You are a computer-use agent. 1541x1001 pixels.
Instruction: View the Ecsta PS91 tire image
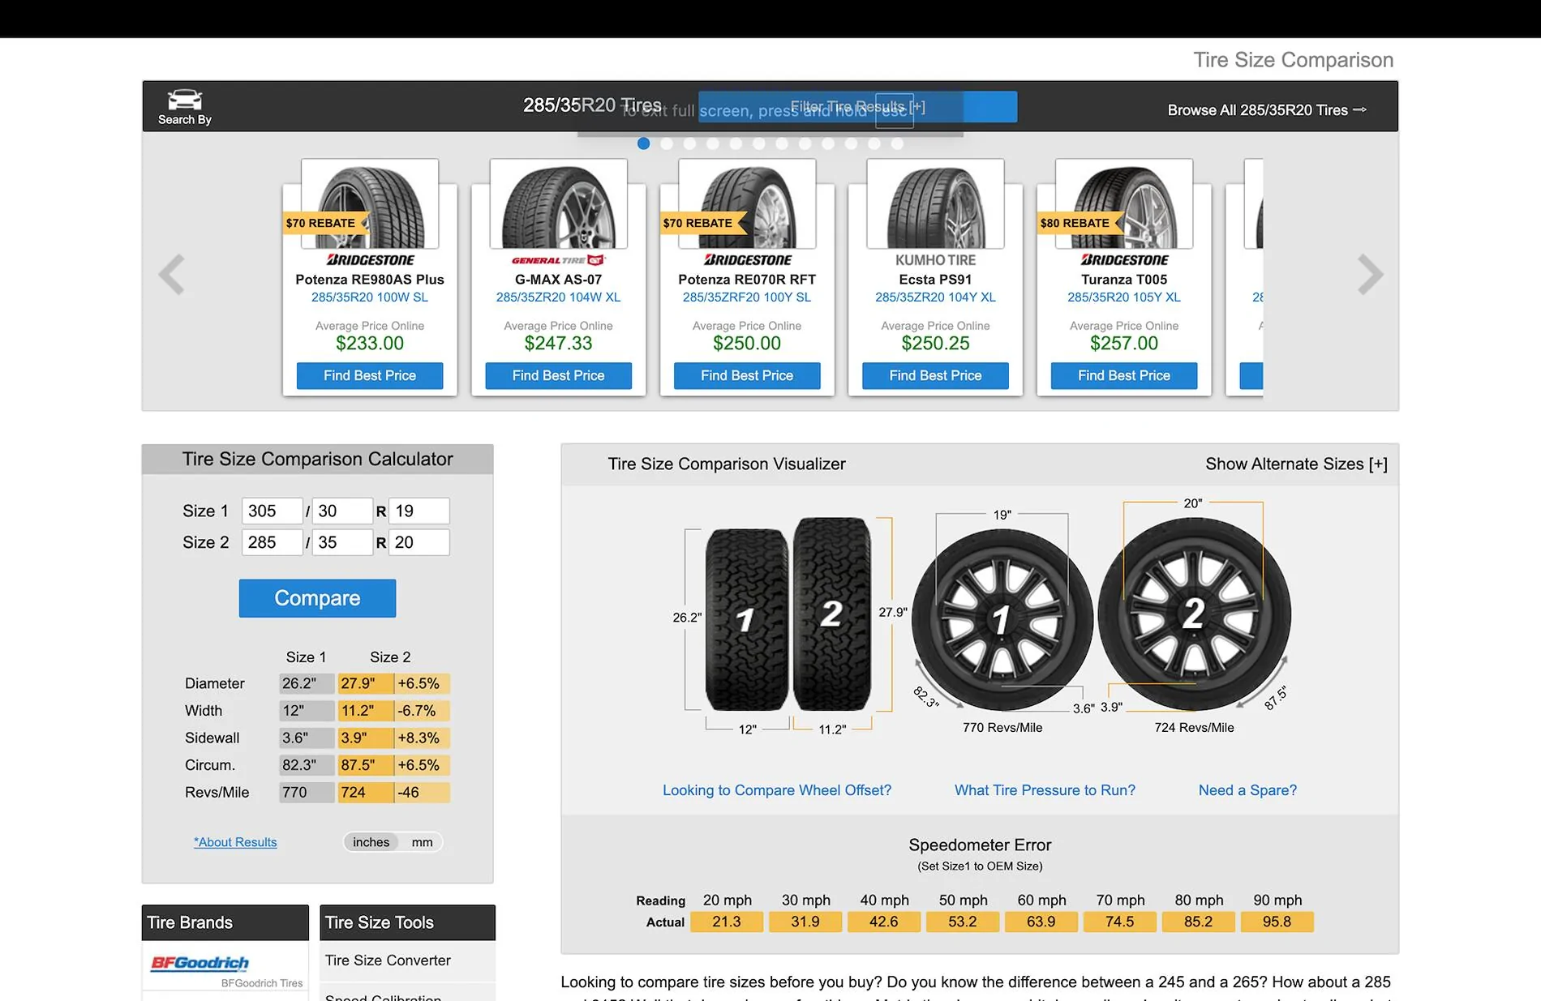(x=935, y=204)
